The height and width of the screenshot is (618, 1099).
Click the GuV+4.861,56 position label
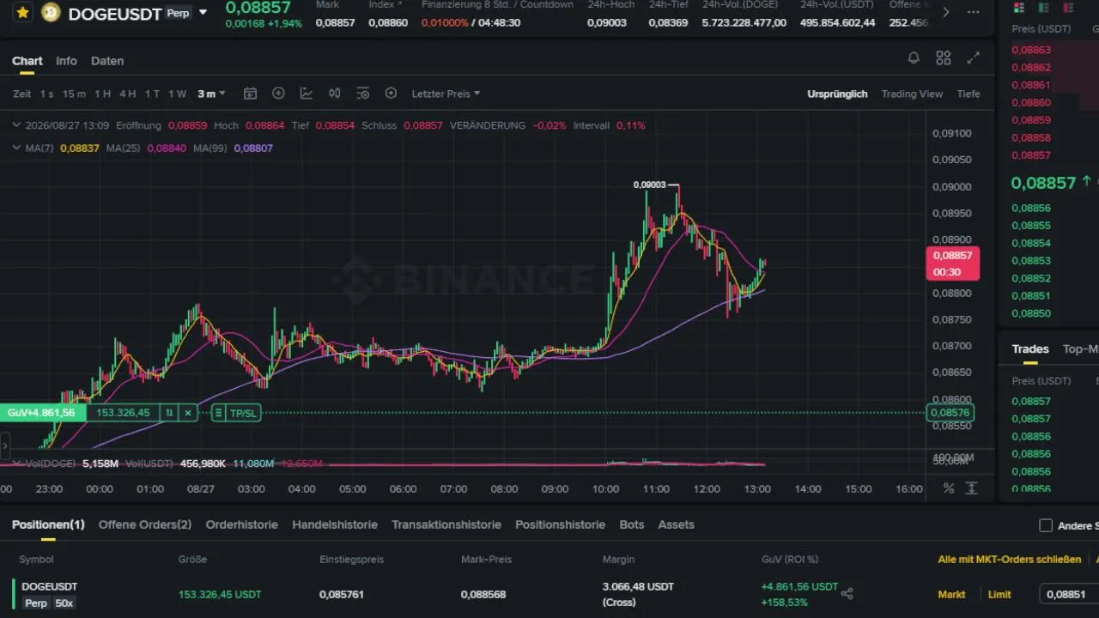(x=41, y=413)
